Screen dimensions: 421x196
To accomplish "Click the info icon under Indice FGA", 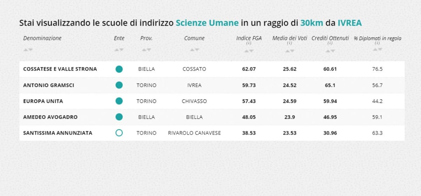I will [x=249, y=43].
